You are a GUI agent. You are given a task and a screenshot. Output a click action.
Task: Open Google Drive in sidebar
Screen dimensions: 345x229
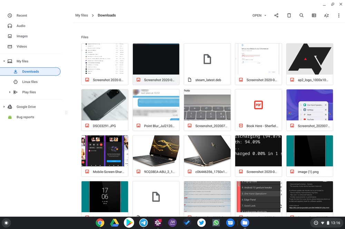[x=26, y=107]
